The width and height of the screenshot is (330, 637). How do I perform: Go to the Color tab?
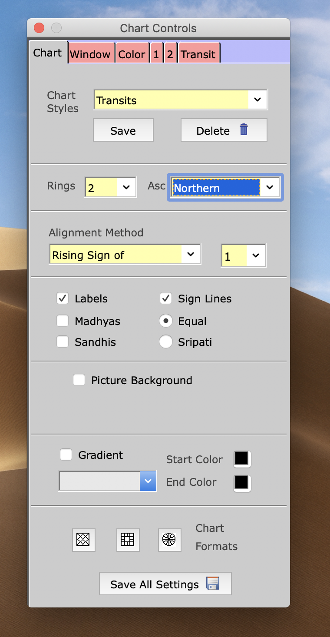pos(132,54)
